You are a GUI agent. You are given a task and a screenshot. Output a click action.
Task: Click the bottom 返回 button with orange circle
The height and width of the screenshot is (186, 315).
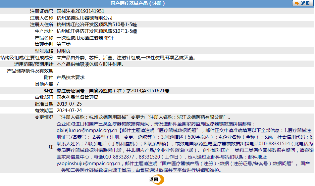[156, 180]
